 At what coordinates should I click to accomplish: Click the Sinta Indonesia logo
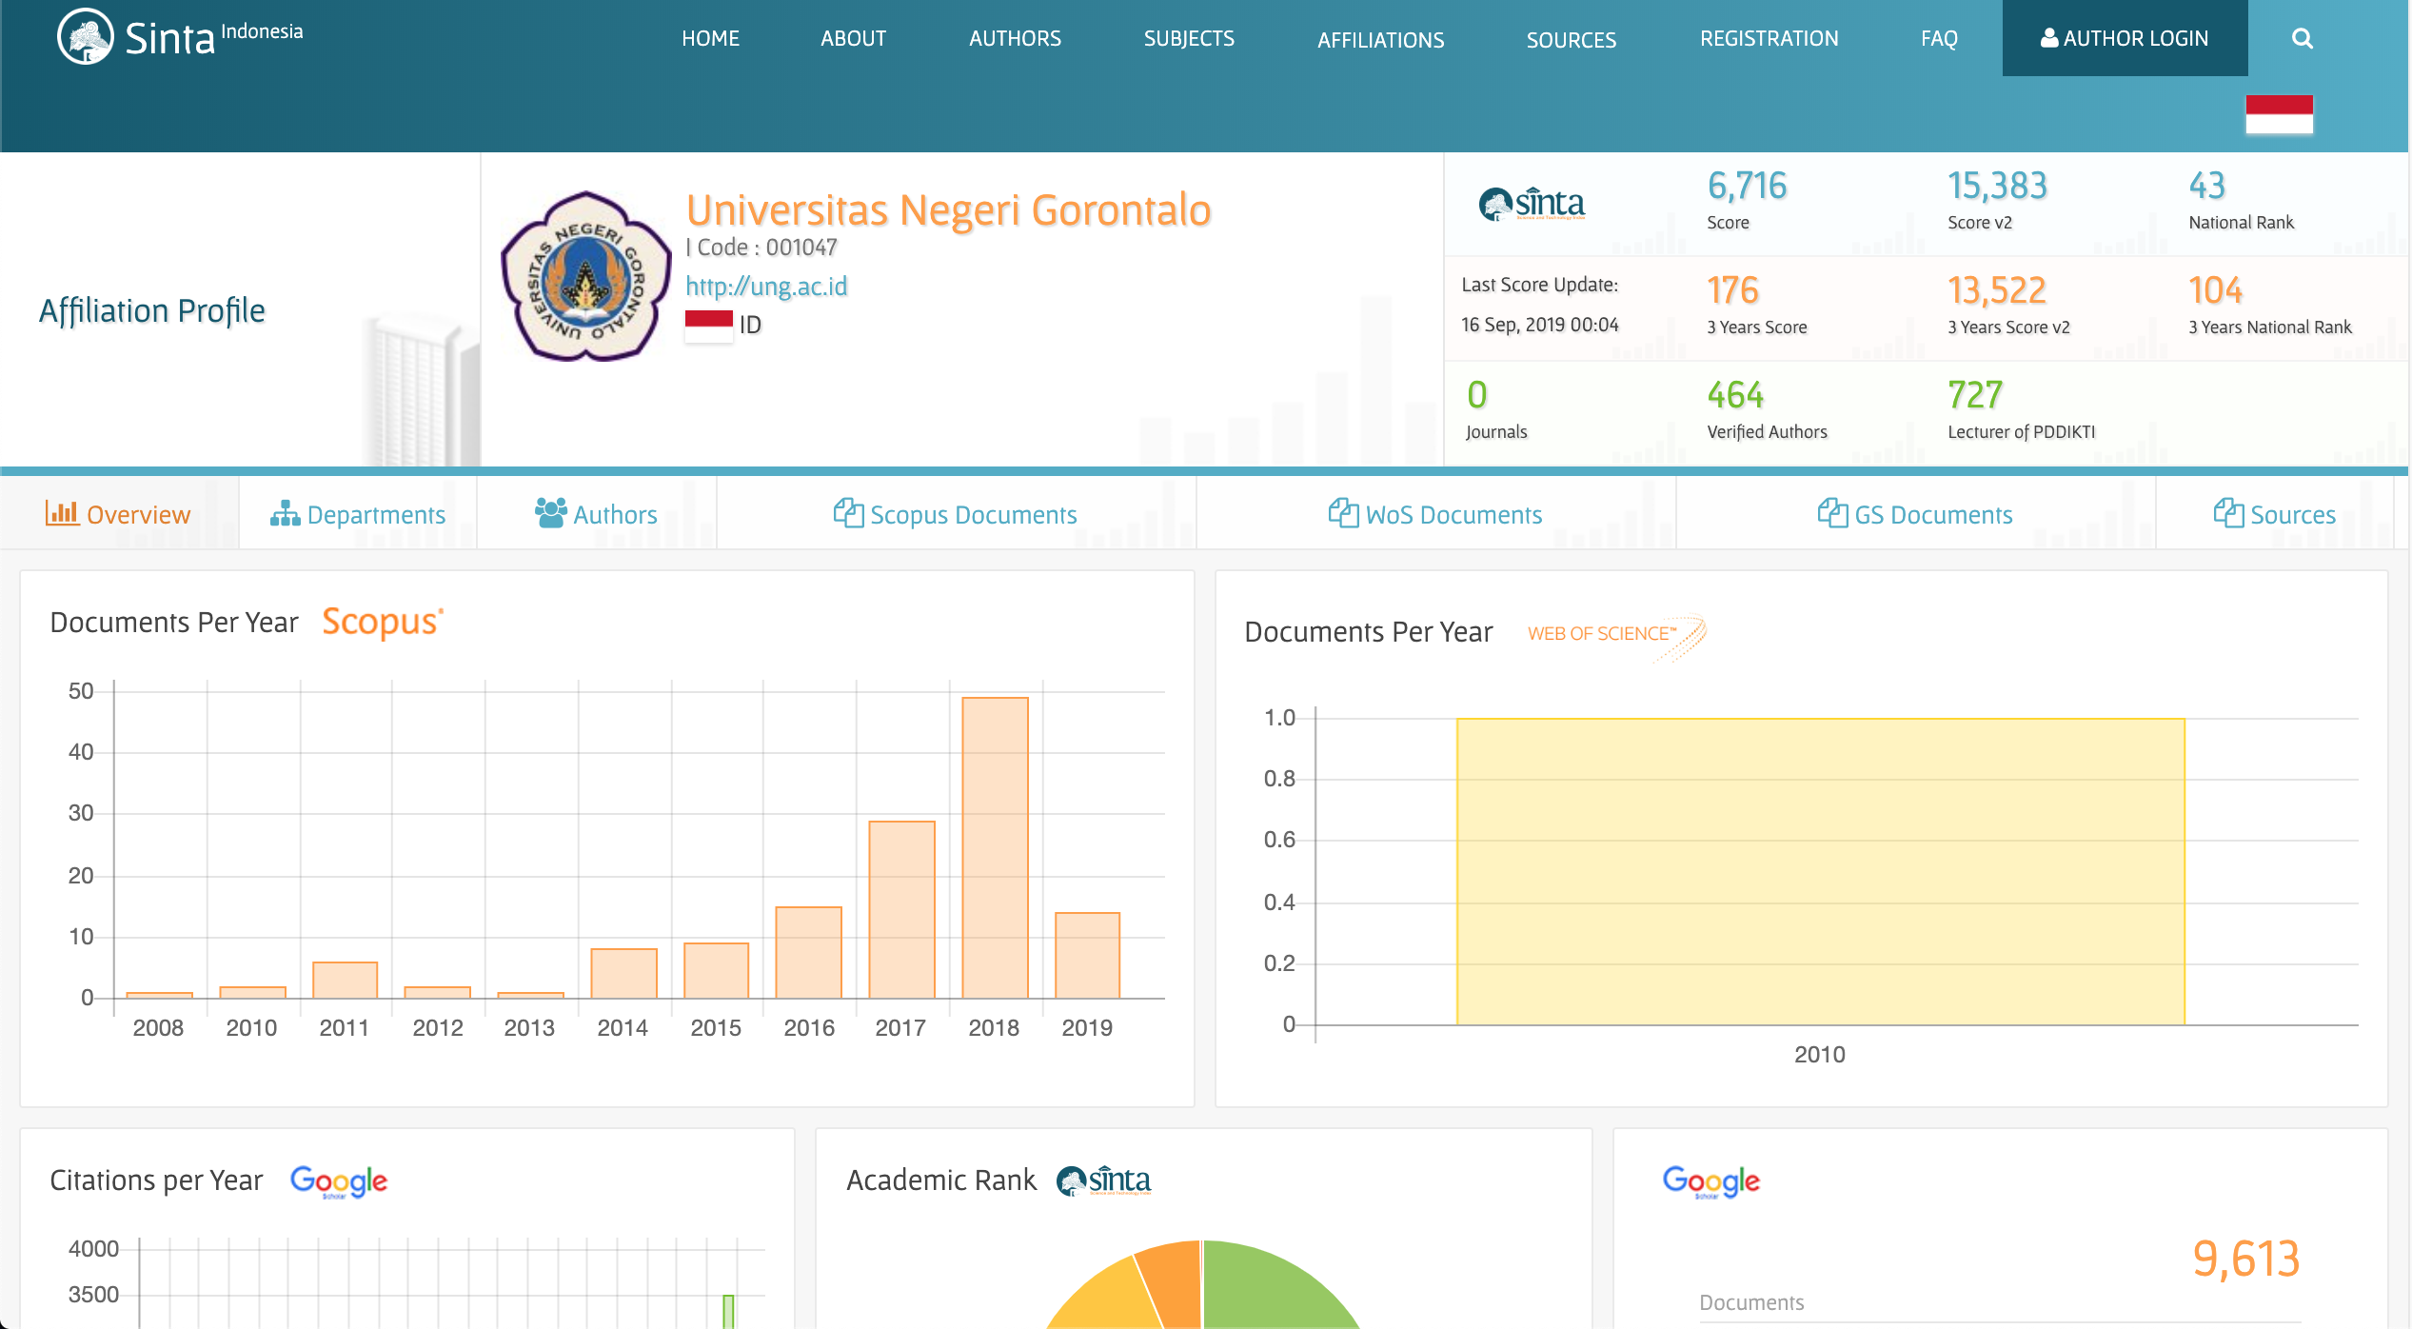coord(180,36)
